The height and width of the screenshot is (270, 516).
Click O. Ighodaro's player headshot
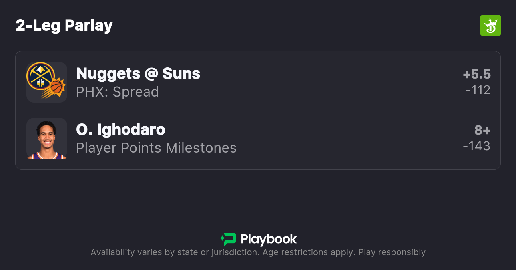pos(46,138)
